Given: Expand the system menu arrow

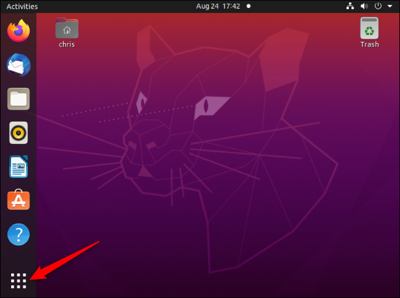Looking at the screenshot, I should pos(390,6).
